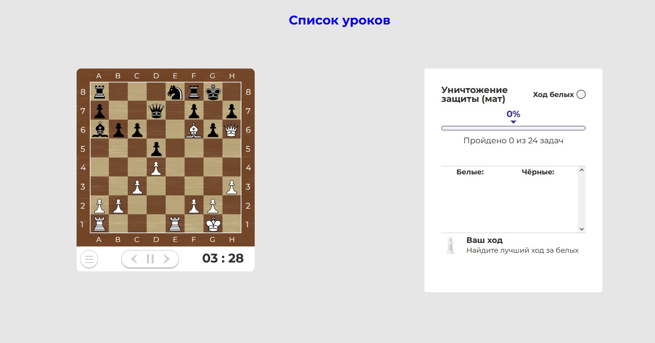The height and width of the screenshot is (343, 655).
Task: Click the black king on g8
Action: (213, 92)
